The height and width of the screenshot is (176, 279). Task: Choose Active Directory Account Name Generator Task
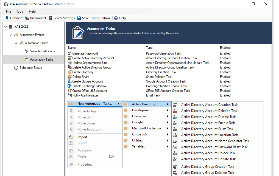point(215,141)
